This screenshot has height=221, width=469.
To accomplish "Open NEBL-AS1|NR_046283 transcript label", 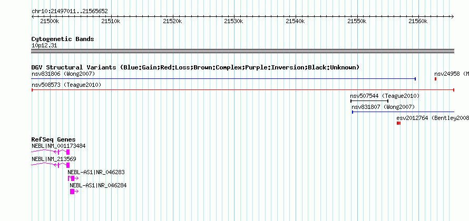I will pyautogui.click(x=96, y=172).
